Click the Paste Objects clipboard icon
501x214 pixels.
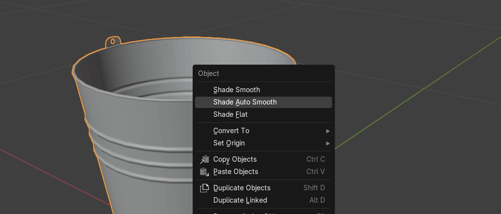(204, 172)
